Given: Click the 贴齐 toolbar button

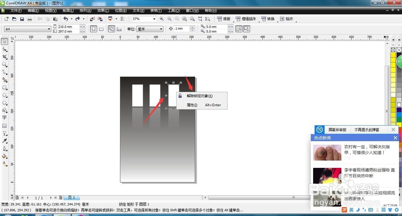Looking at the screenshot, I should (x=286, y=19).
